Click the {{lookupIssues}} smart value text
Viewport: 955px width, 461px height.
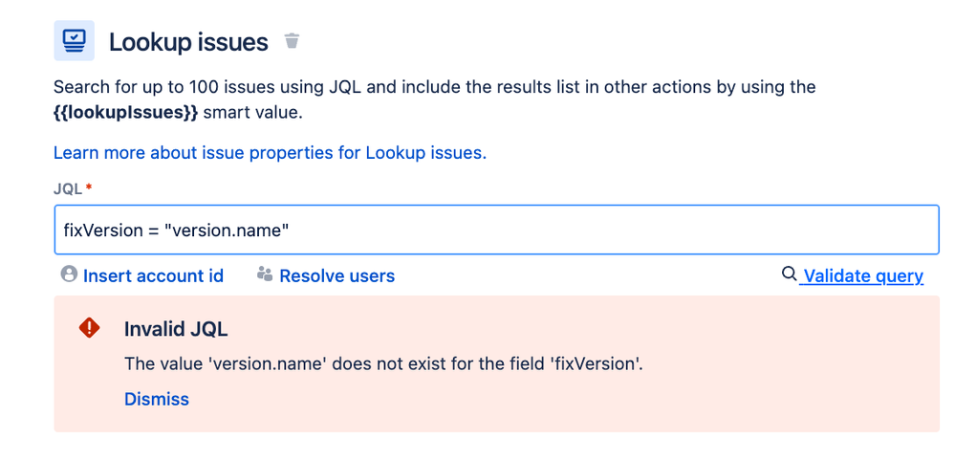[x=126, y=112]
